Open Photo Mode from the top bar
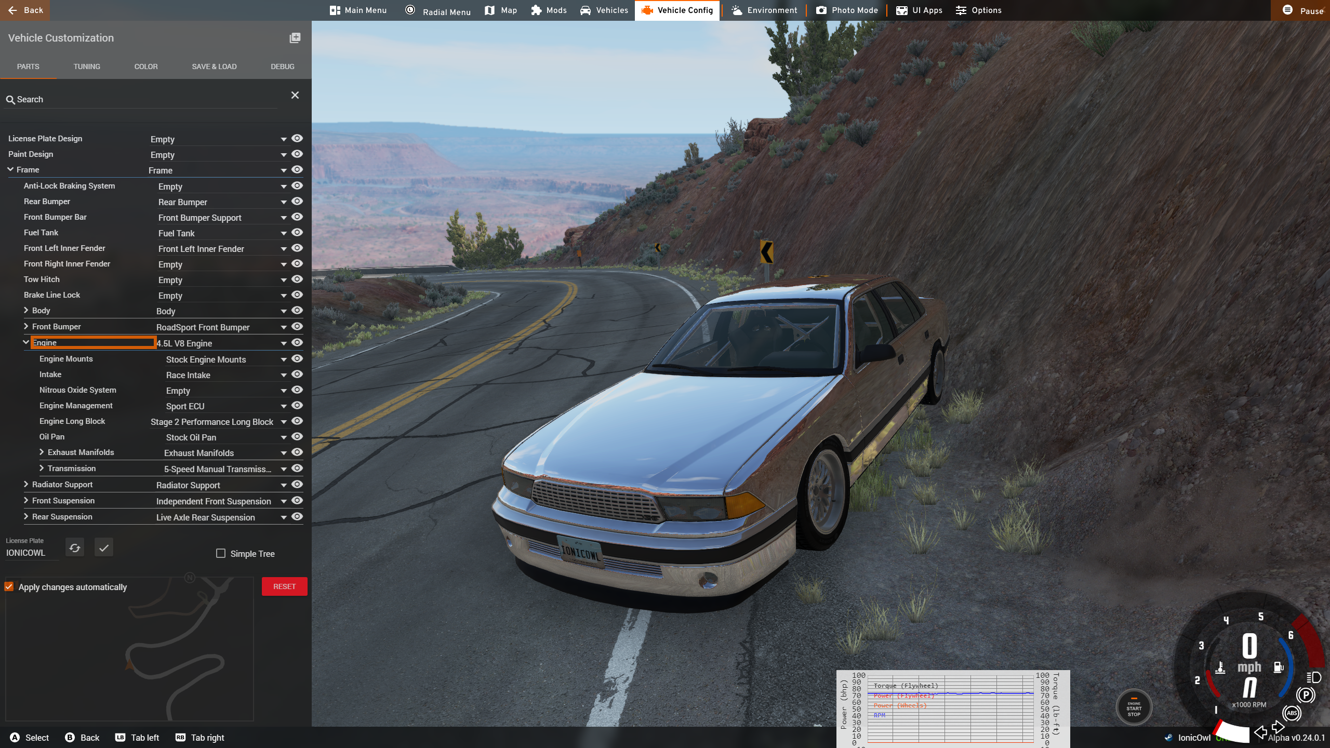 846,10
